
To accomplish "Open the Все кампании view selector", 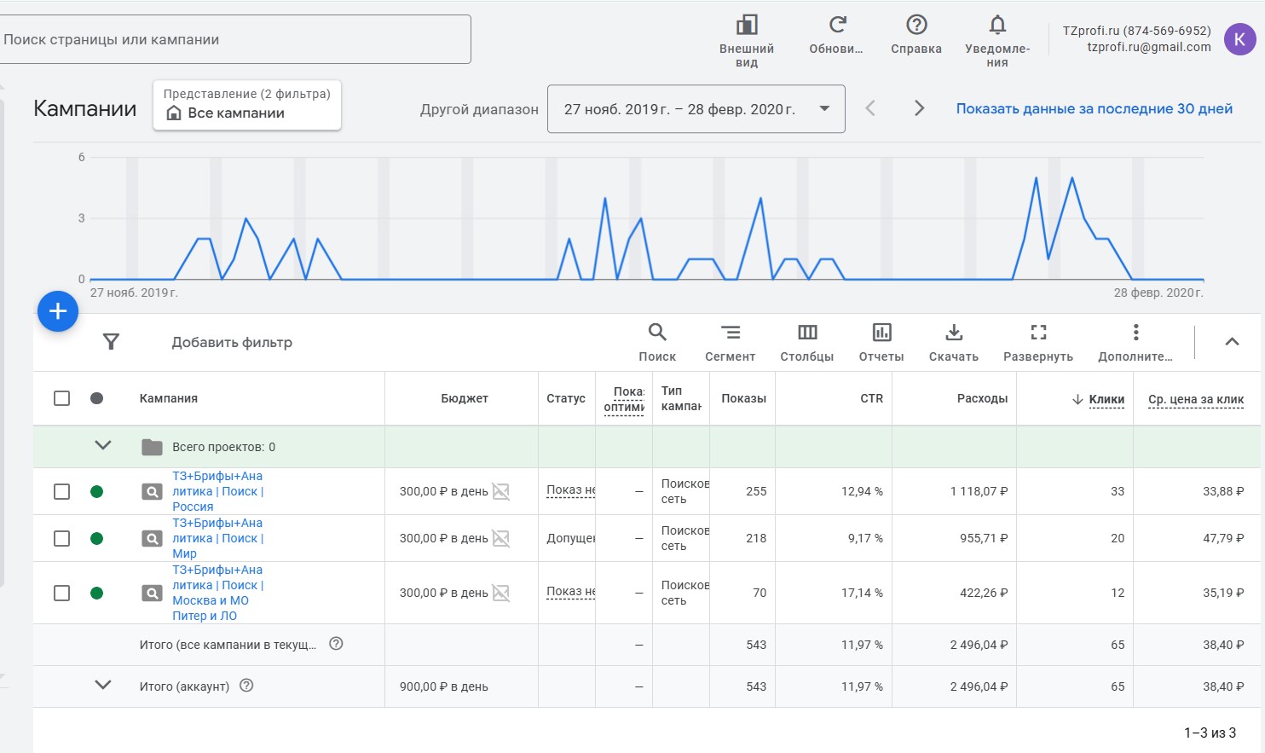I will [247, 105].
